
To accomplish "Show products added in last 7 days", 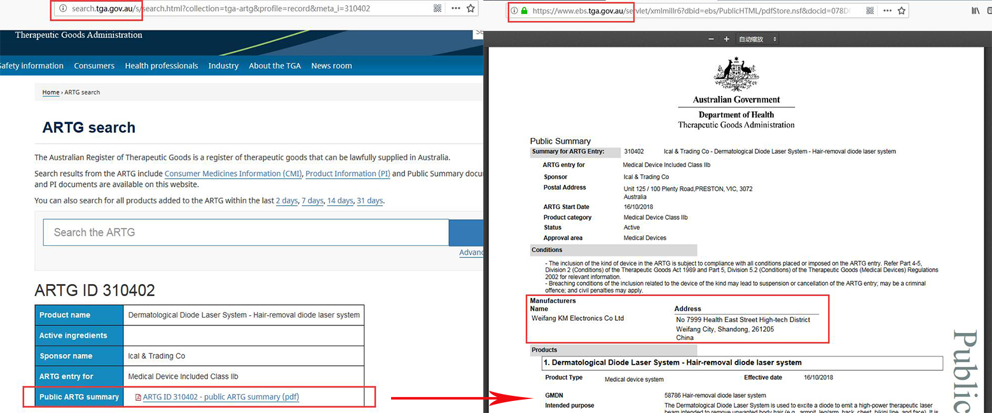I will 312,201.
